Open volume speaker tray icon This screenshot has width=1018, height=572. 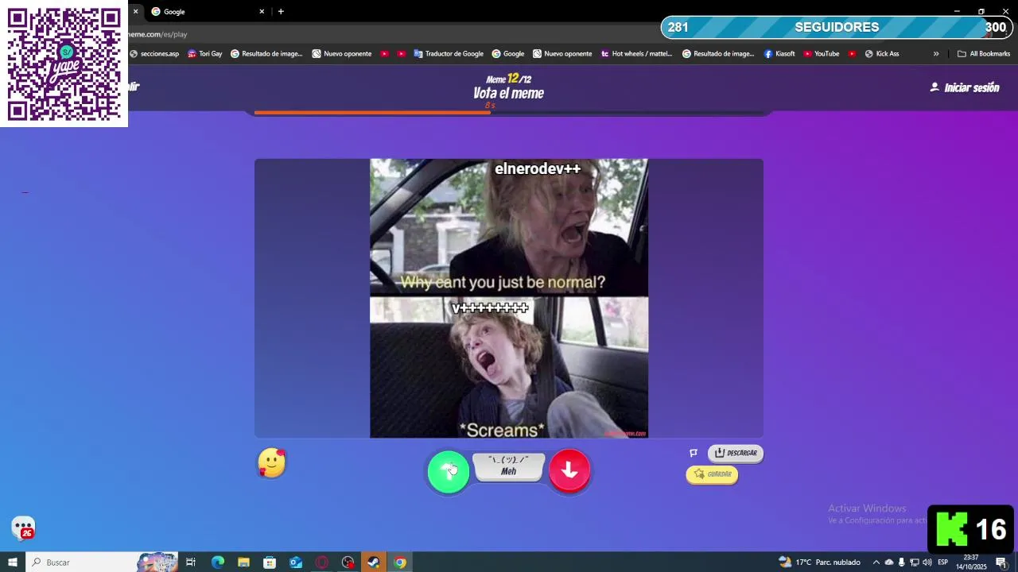pos(927,562)
